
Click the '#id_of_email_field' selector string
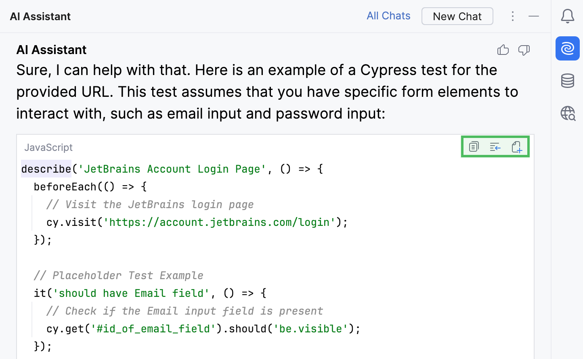click(x=153, y=329)
